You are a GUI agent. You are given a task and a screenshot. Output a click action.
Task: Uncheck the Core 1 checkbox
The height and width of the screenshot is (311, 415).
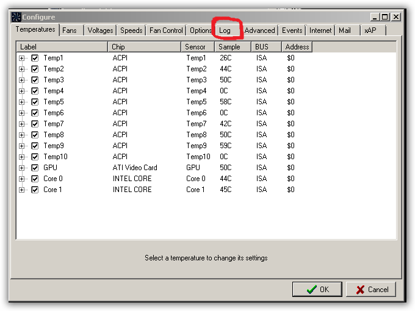point(35,190)
